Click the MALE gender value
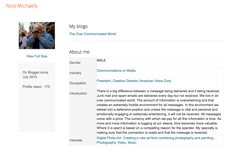The width and height of the screenshot is (229, 157). click(101, 60)
